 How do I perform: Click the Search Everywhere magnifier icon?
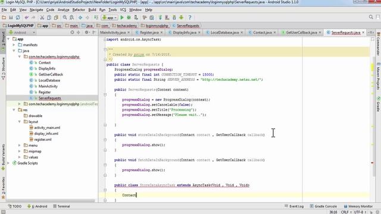tap(371, 17)
